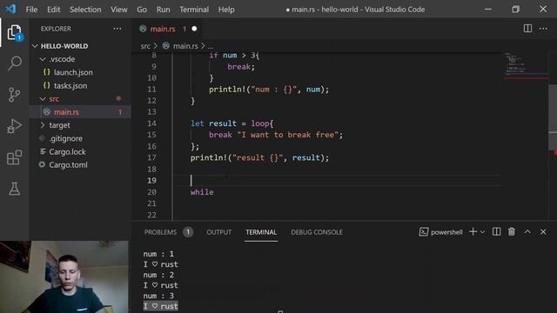Viewport: 557px width, 313px height.
Task: Switch to the PROBLEMS panel tab
Action: 160,232
